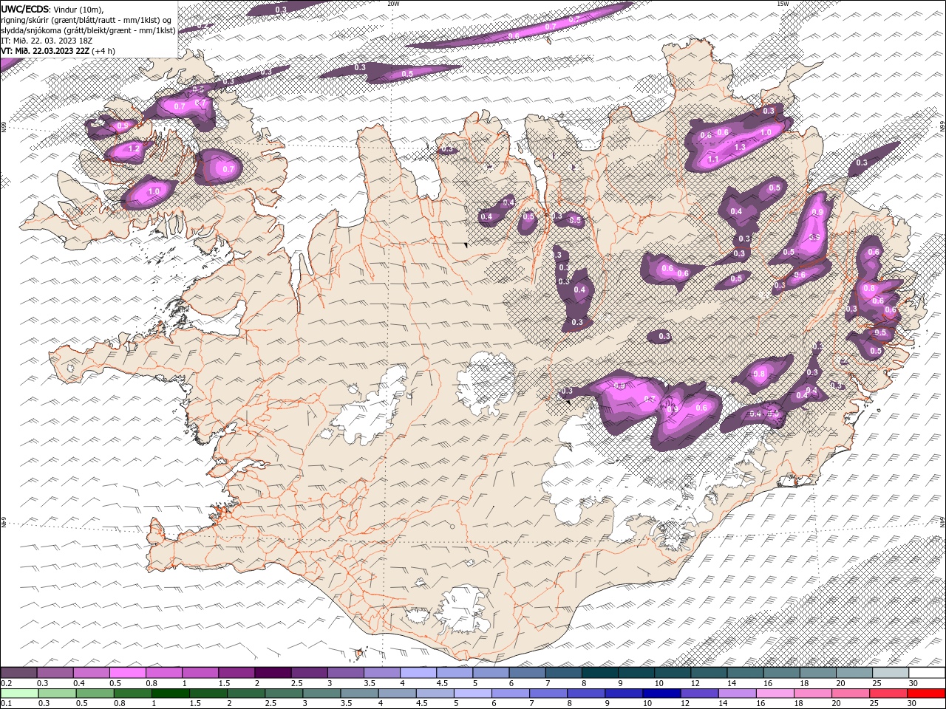Click the 3 purple swatch in the upper legend bar
The image size is (946, 709).
346,673
